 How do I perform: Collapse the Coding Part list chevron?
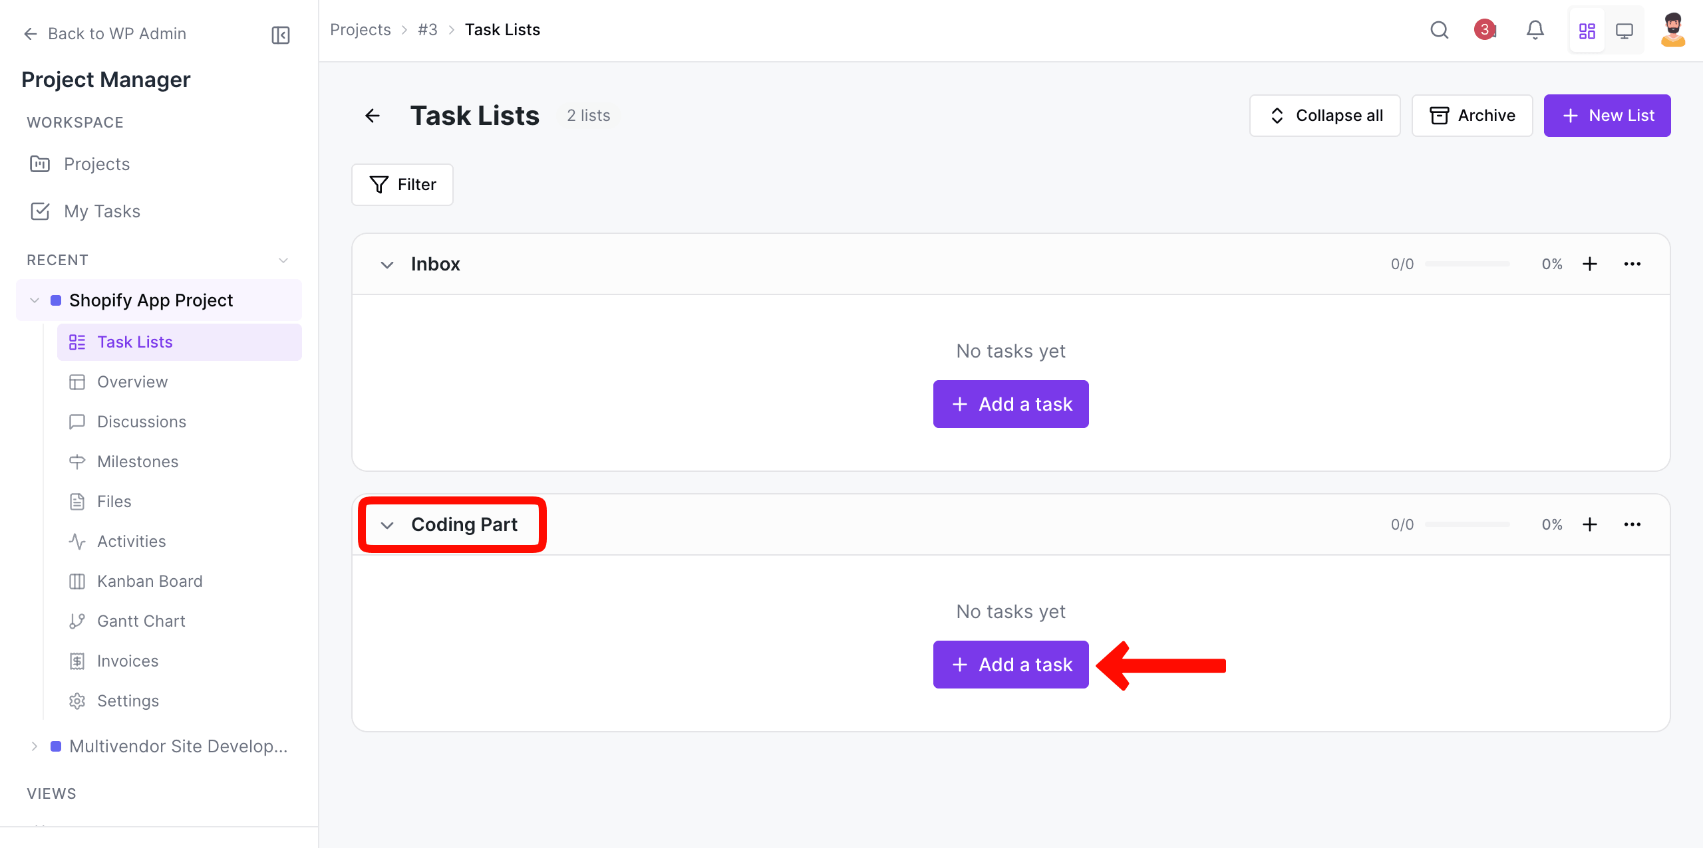387,525
